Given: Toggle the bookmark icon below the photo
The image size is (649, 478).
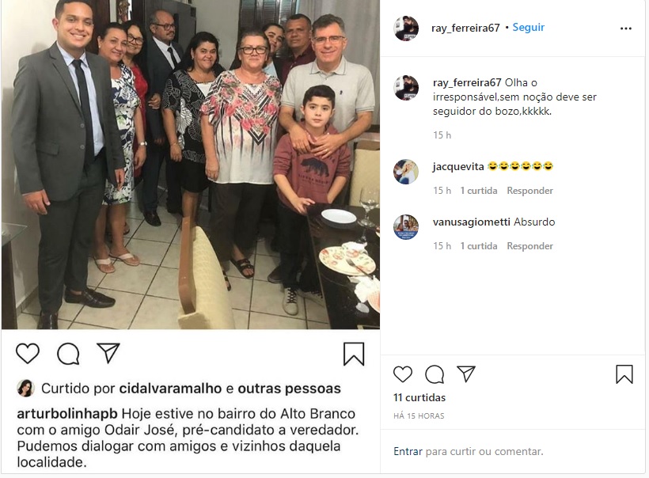Looking at the screenshot, I should 354,354.
